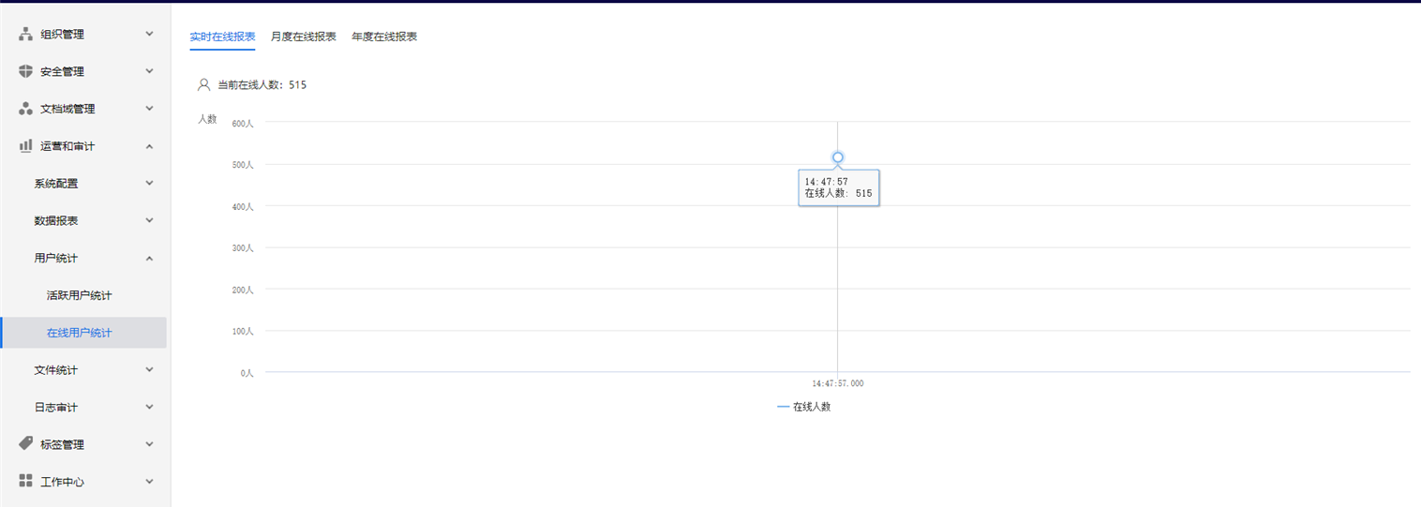
Task: Click the 标签管理 tag icon
Action: pos(25,444)
